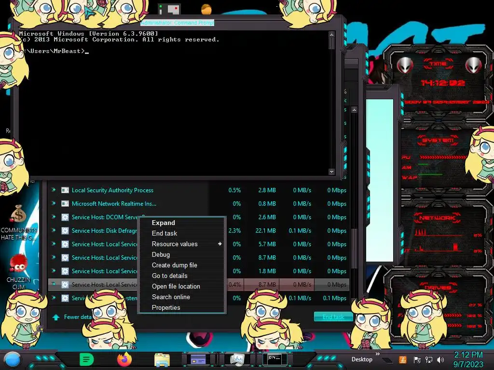Screen dimensions: 494x370
Task: Expand Service Host: Disk Defrag row
Action: pyautogui.click(x=54, y=230)
